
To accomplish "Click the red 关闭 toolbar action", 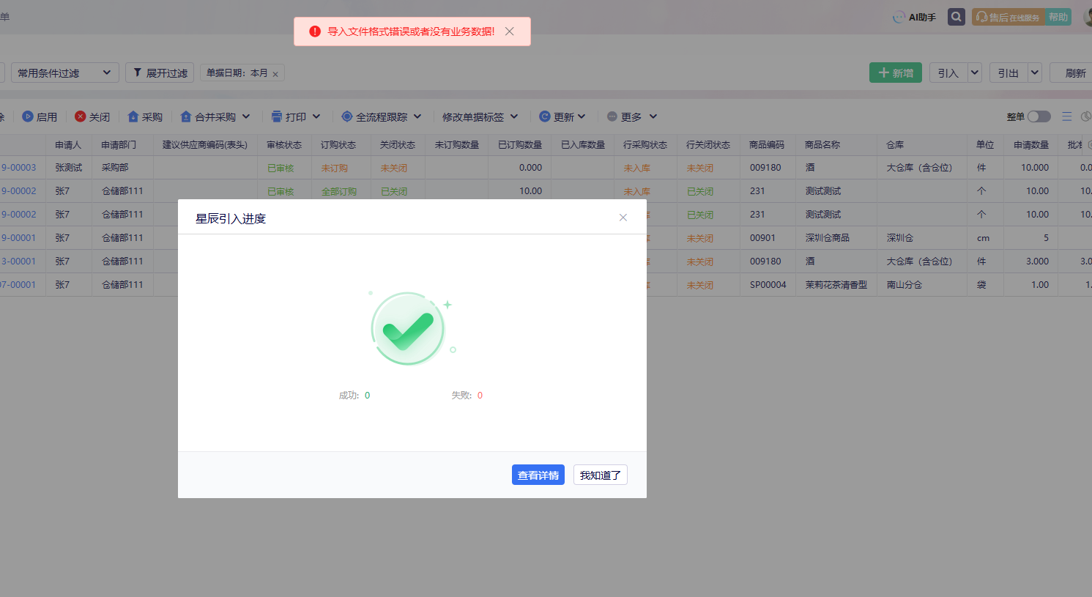I will point(92,117).
